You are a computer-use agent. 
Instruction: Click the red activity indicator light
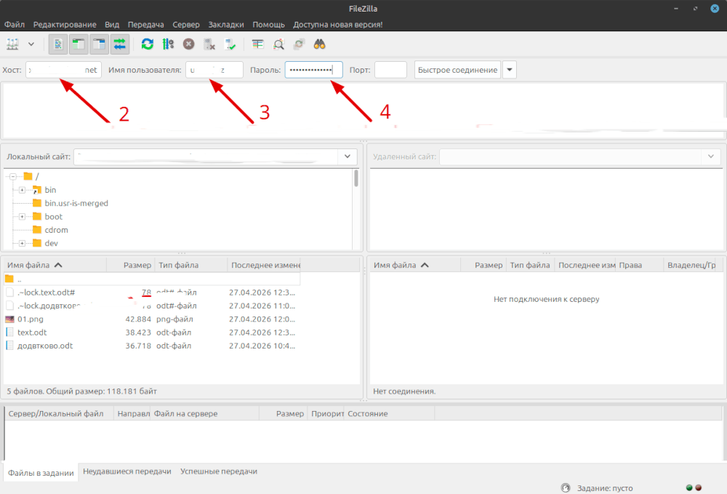[x=698, y=488]
